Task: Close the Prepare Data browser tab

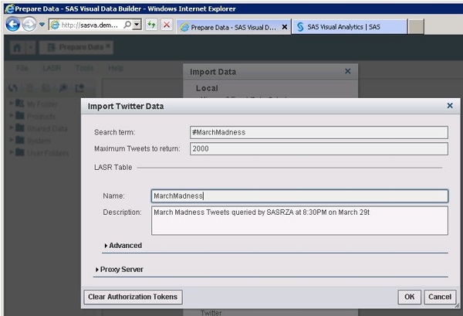Action: [284, 27]
